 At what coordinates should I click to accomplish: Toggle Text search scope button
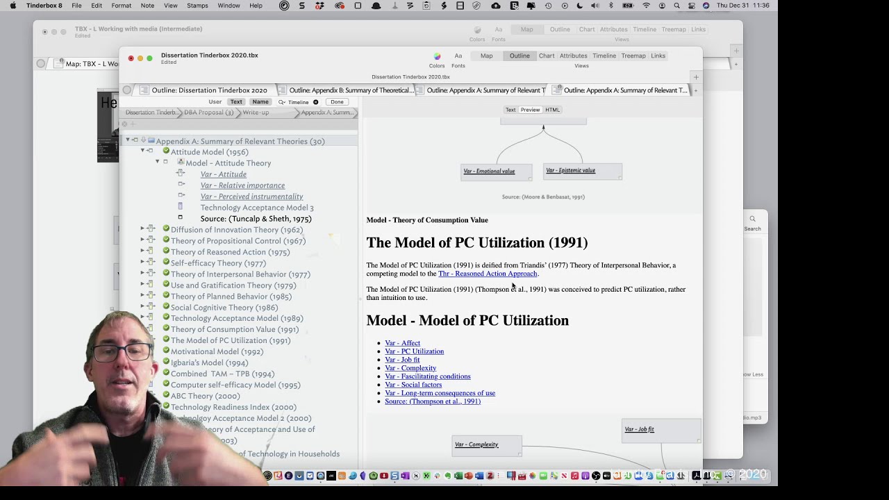click(x=236, y=102)
